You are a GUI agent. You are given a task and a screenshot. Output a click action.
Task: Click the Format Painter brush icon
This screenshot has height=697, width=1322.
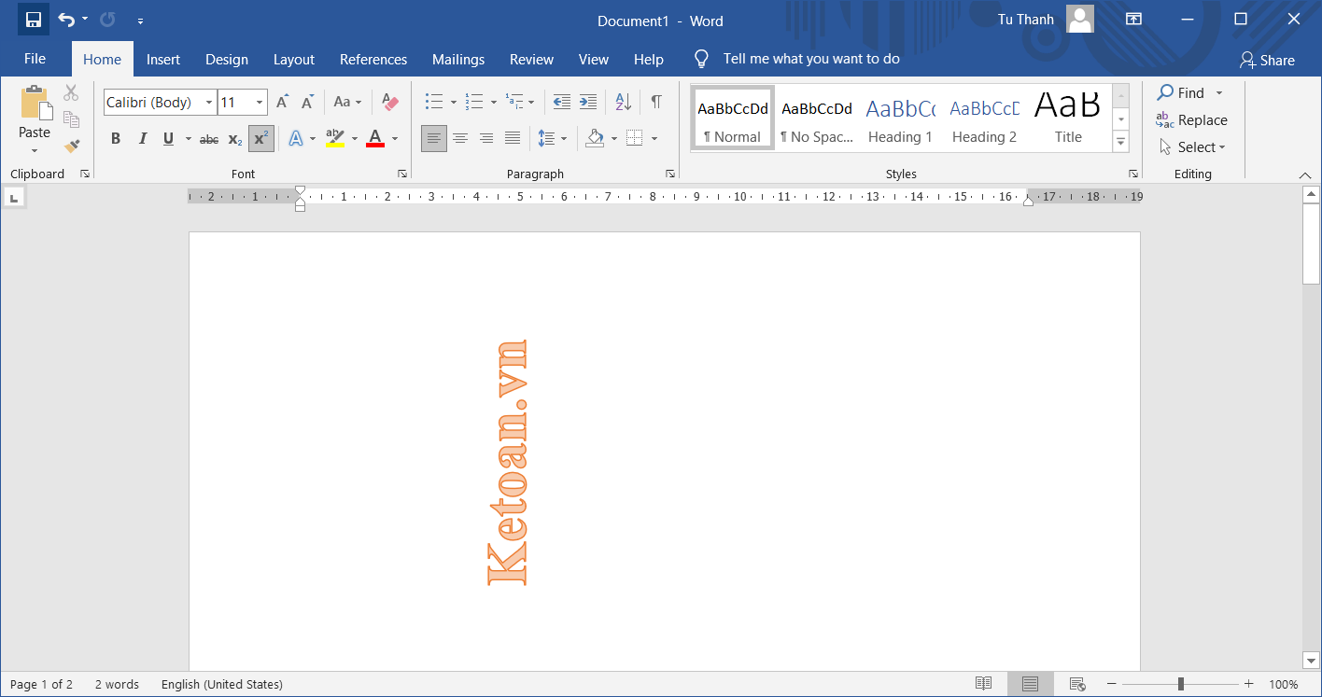[x=72, y=146]
